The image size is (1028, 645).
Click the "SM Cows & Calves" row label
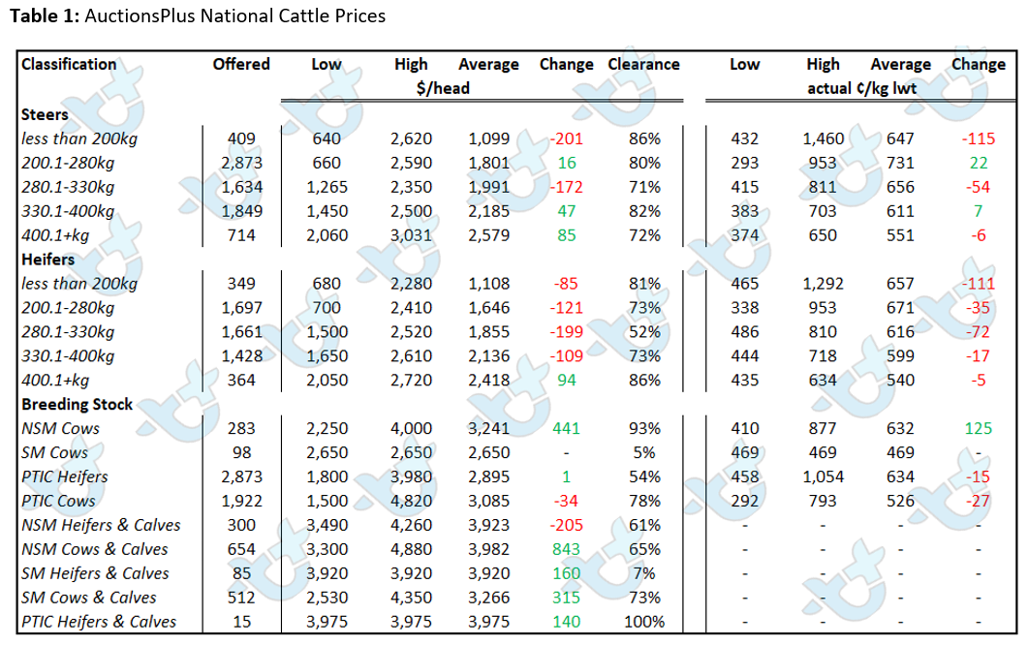coord(88,599)
